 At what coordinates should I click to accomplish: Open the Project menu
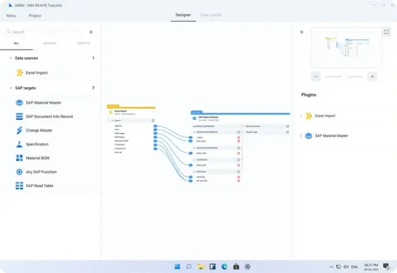pyautogui.click(x=35, y=16)
